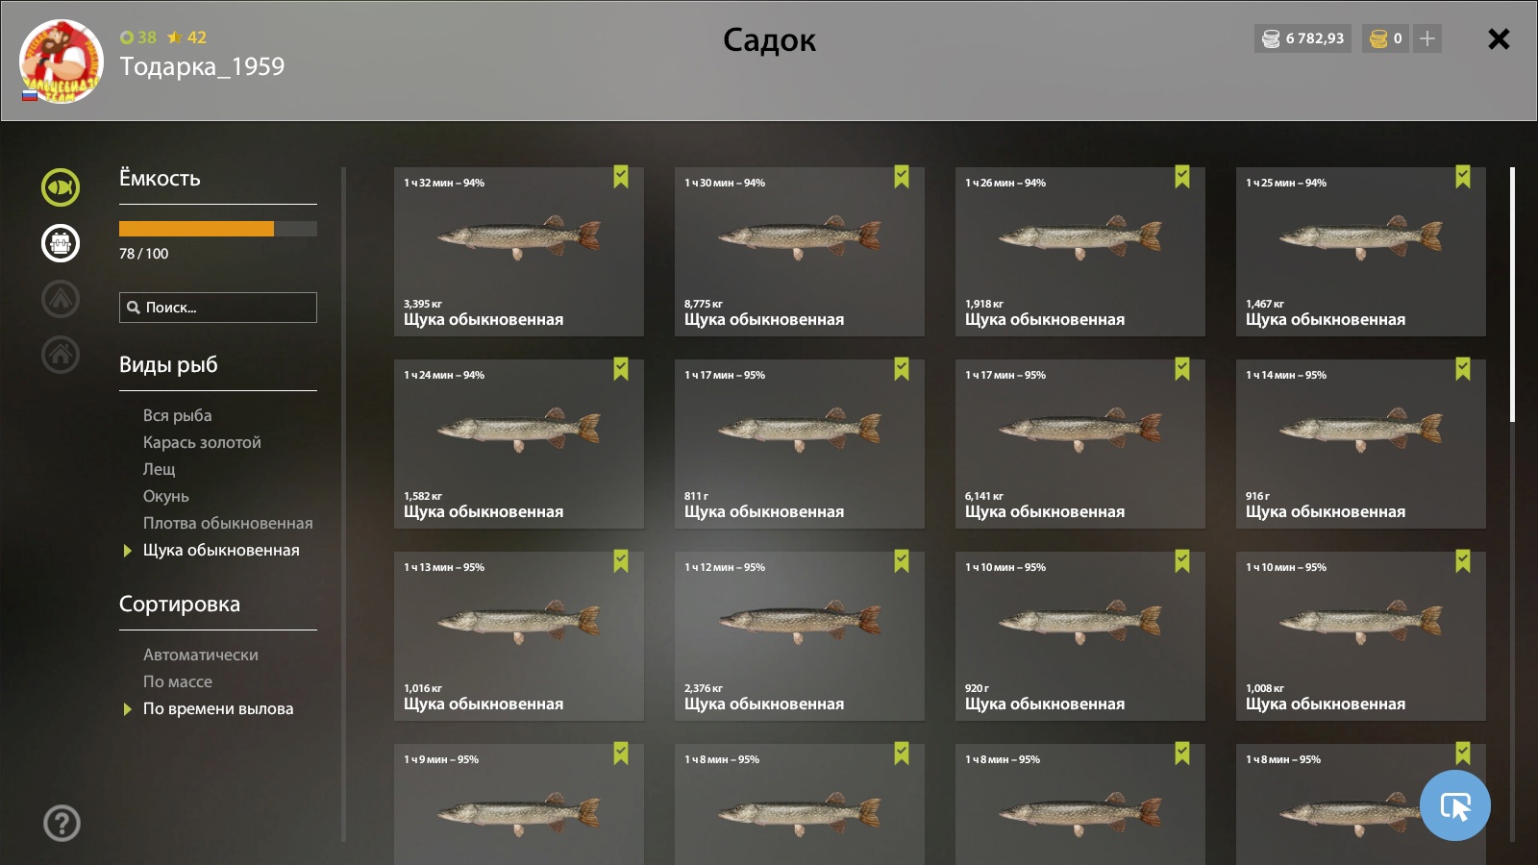Select По времени вылова sorting option
Image resolution: width=1538 pixels, height=865 pixels.
[x=218, y=709]
